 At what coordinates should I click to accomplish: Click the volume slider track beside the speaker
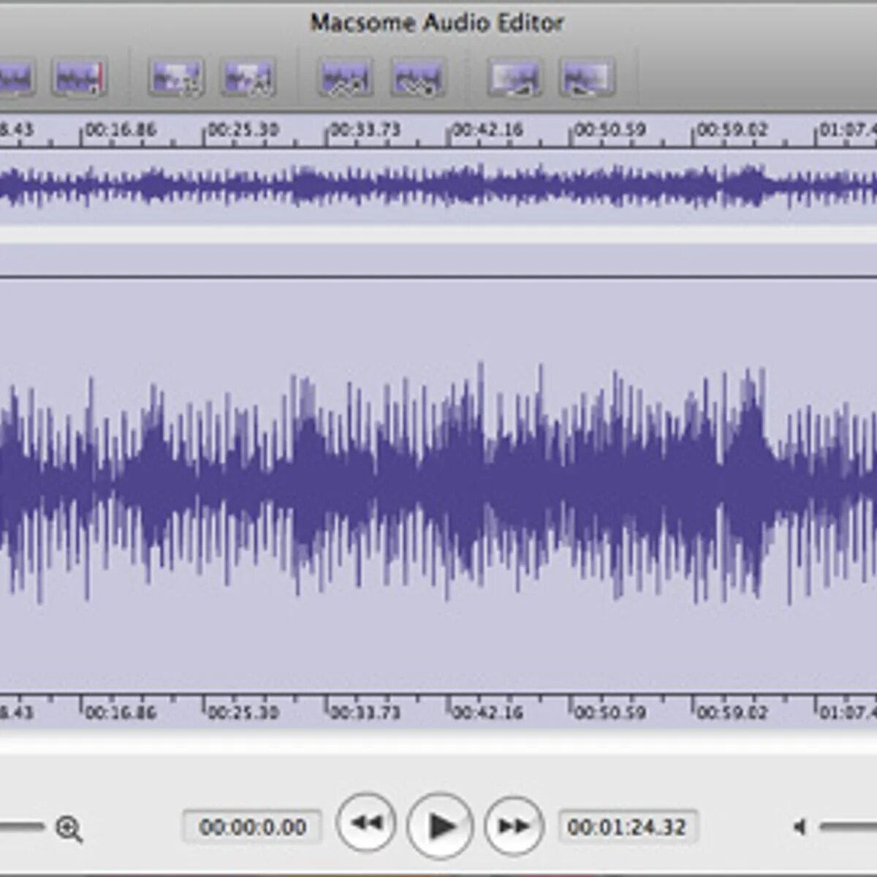coord(848,827)
